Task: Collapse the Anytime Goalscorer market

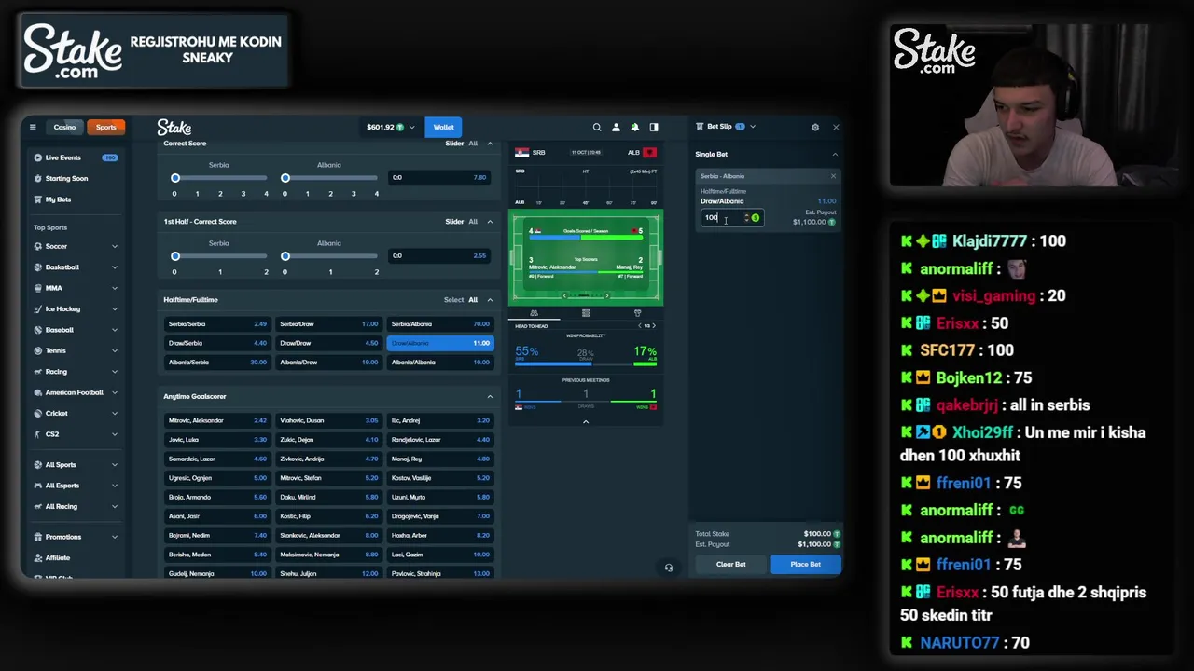Action: [490, 397]
